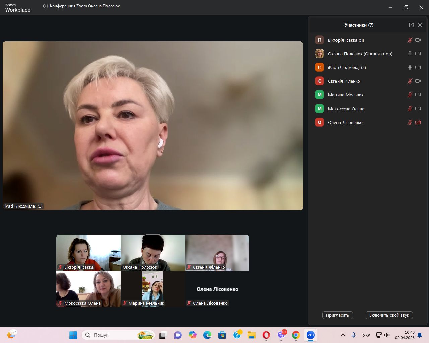Select Марина Мельник video tile
This screenshot has height=343, width=429.
click(153, 289)
